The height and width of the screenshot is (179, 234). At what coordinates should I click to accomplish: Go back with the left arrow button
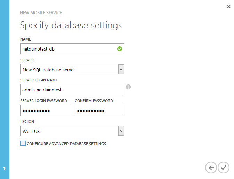[211, 168]
